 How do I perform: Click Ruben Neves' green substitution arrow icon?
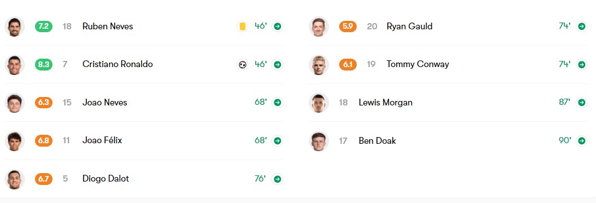tap(278, 27)
